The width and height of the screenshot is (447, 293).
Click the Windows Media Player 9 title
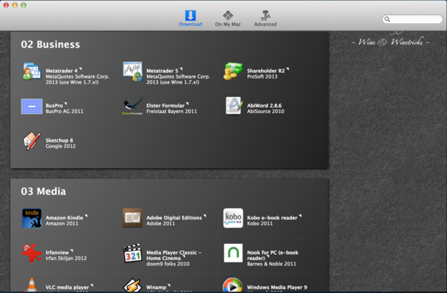277,287
